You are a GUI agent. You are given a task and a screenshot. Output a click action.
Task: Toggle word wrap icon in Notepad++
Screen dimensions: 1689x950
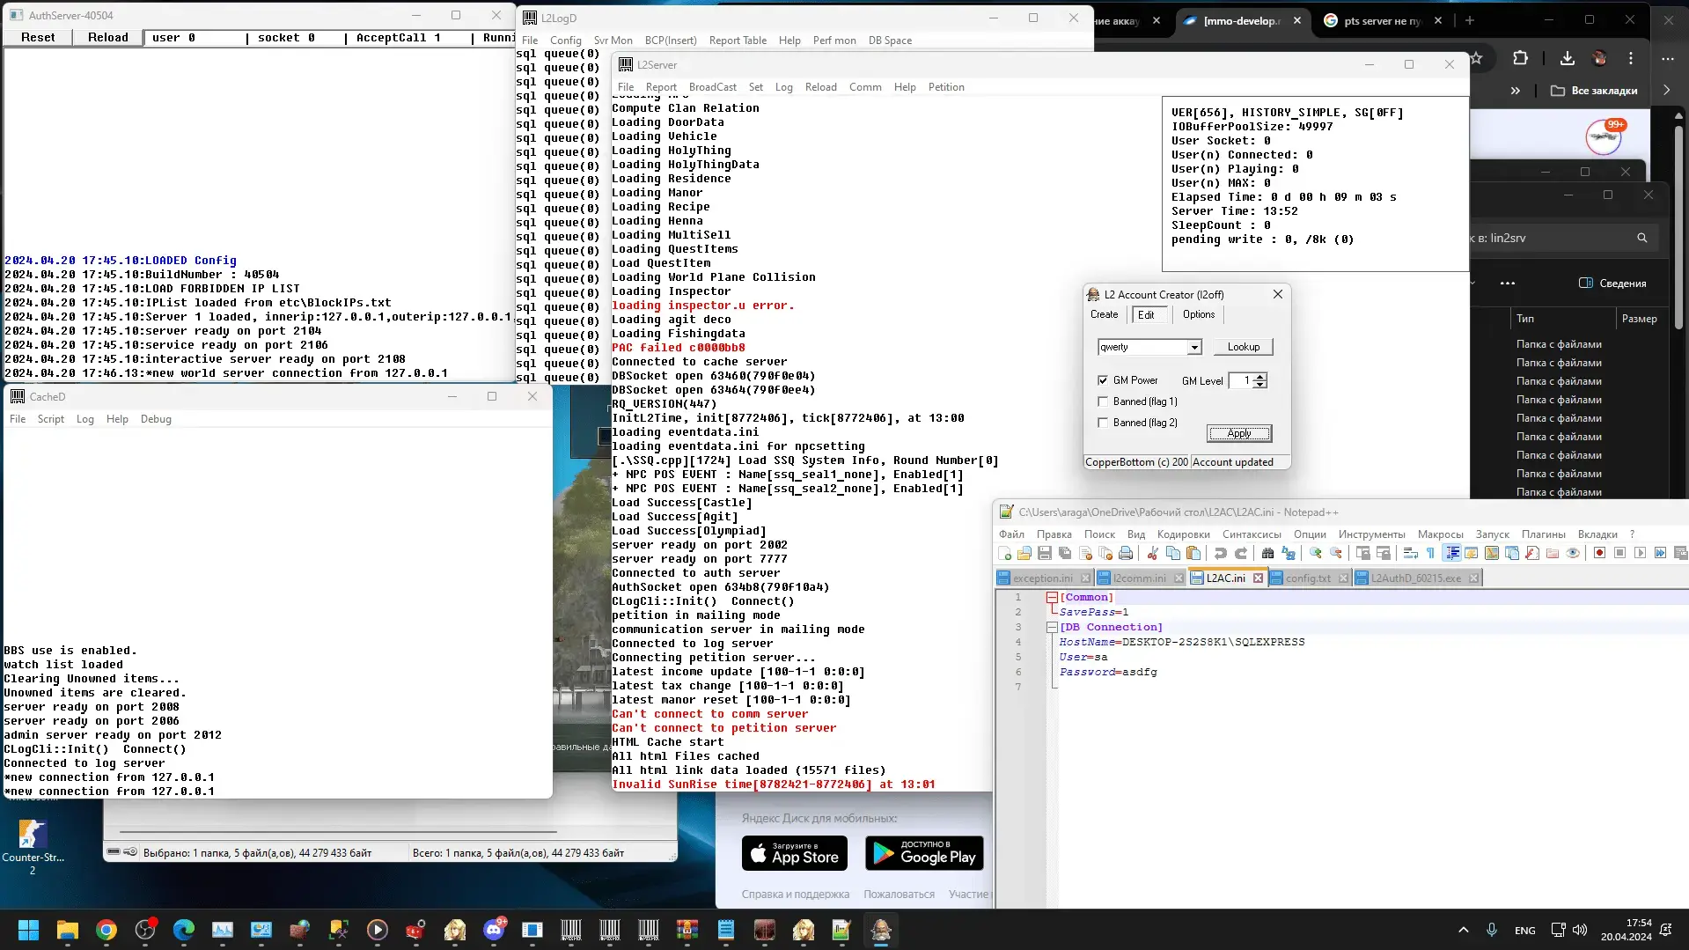tap(1410, 553)
